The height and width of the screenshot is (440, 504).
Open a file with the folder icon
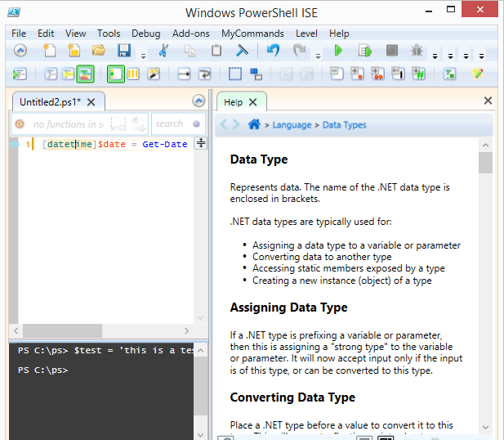99,51
